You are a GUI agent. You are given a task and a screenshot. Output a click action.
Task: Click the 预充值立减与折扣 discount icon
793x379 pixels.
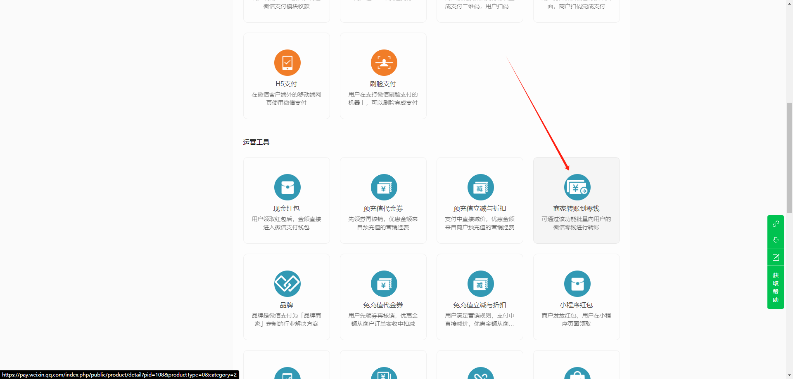click(x=480, y=187)
